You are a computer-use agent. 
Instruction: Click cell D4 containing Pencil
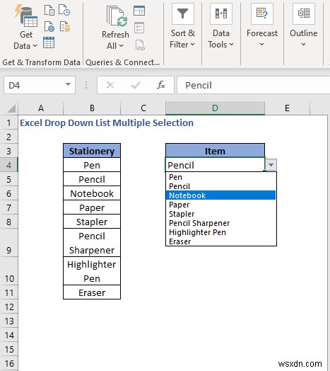click(215, 165)
